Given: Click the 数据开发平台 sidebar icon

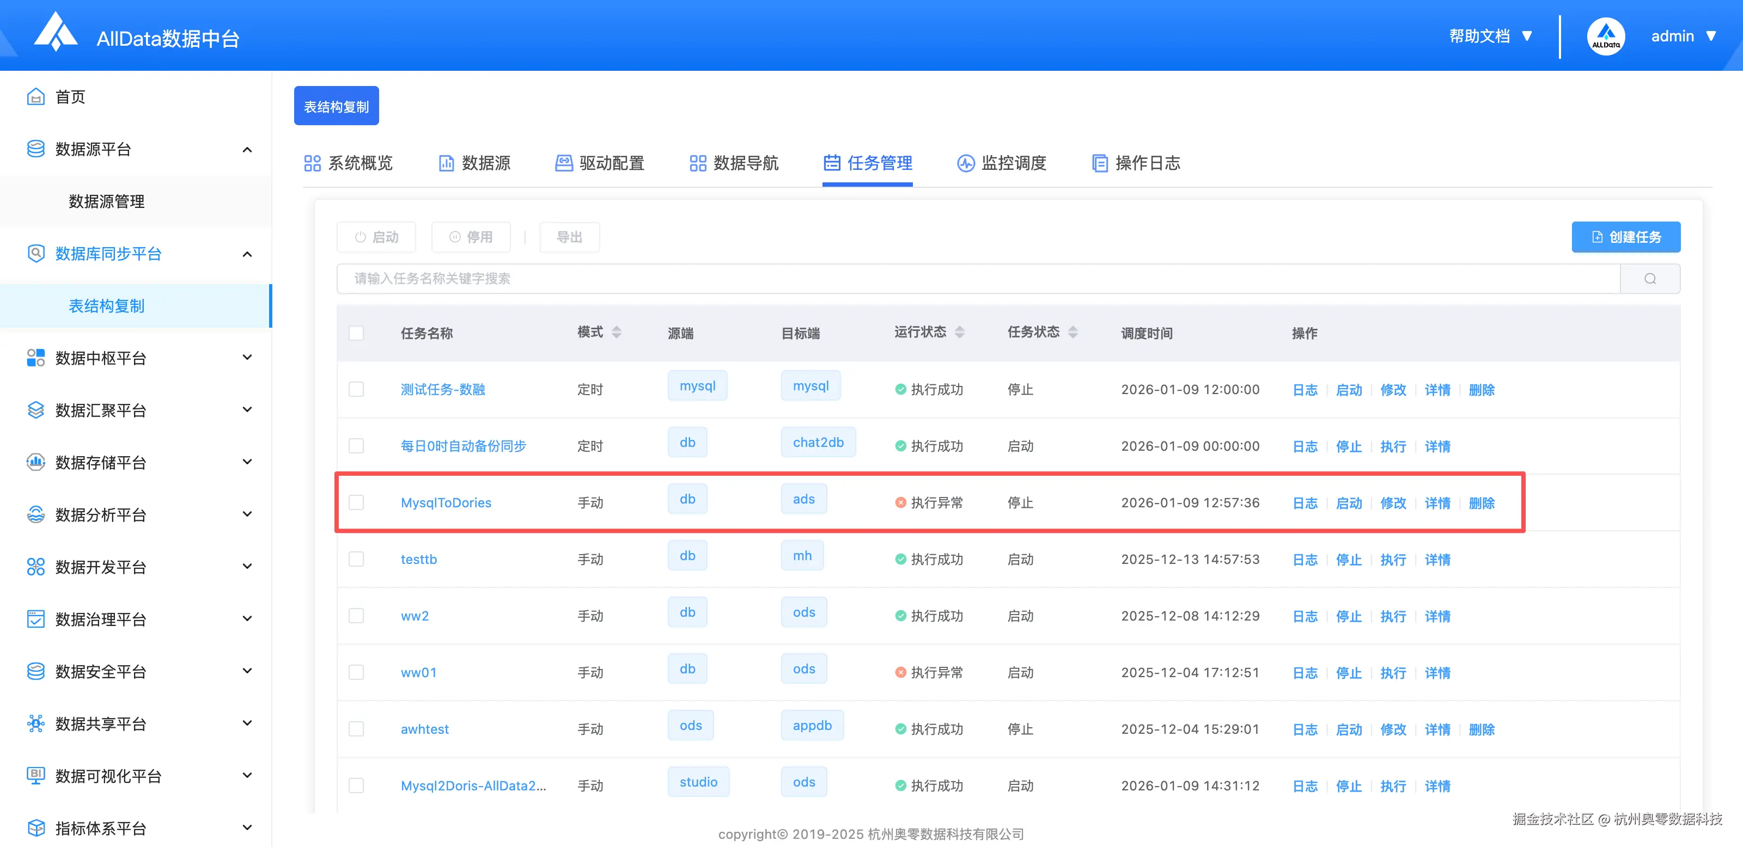Looking at the screenshot, I should tap(36, 567).
